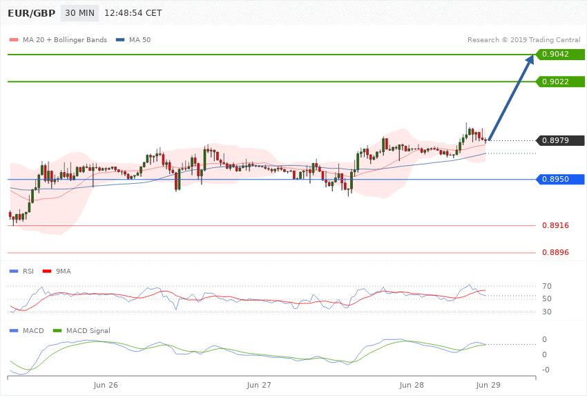Click the MACD Signal legend label
The image size is (587, 398).
[88, 330]
